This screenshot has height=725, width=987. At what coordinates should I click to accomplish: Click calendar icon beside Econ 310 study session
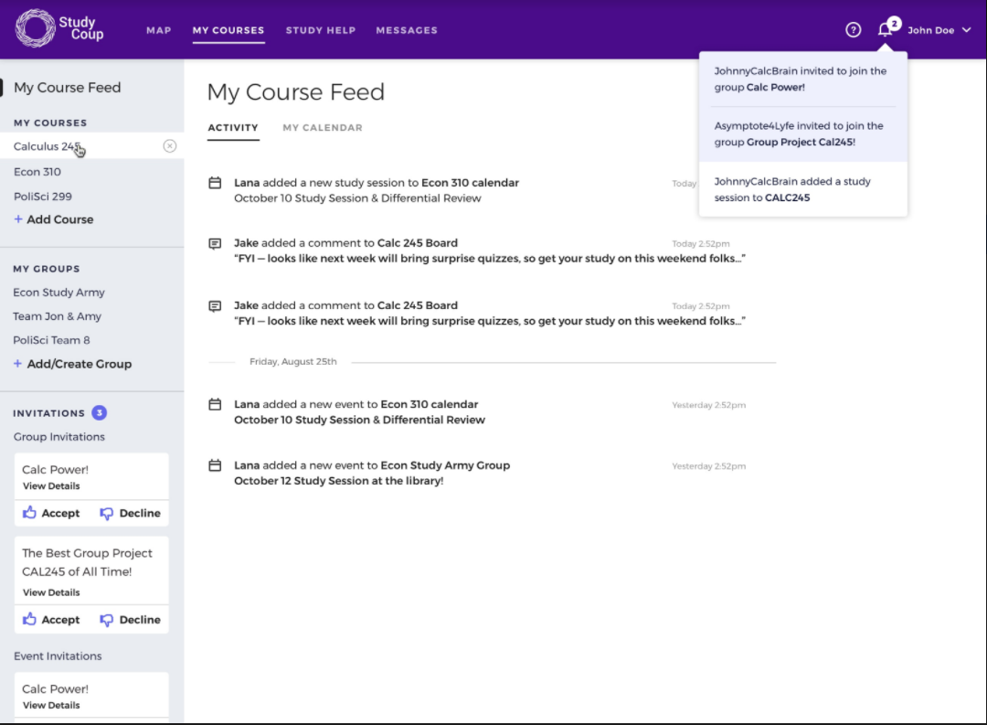pyautogui.click(x=215, y=183)
